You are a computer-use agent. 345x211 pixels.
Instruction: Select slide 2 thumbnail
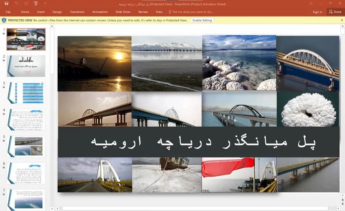click(x=26, y=66)
